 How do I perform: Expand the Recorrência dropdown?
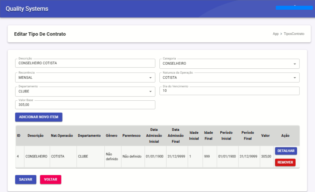(x=150, y=78)
